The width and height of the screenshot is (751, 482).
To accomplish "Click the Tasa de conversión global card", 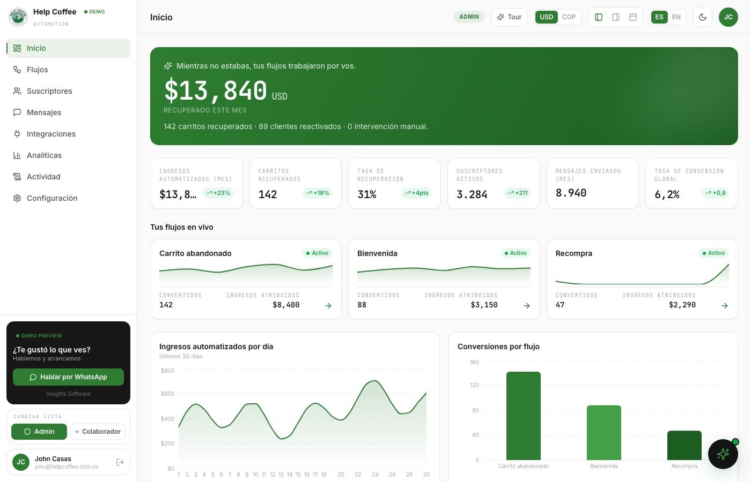I will (691, 183).
